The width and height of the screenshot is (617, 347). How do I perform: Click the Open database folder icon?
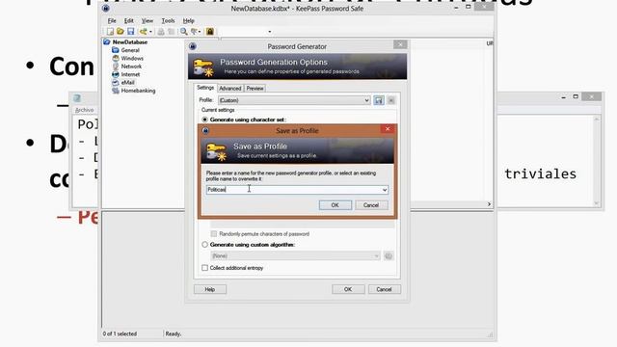121,32
